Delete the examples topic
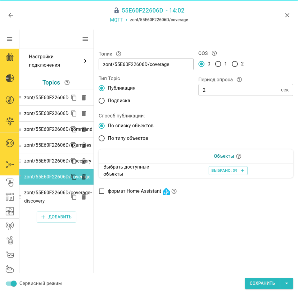298x294 pixels. click(x=84, y=145)
